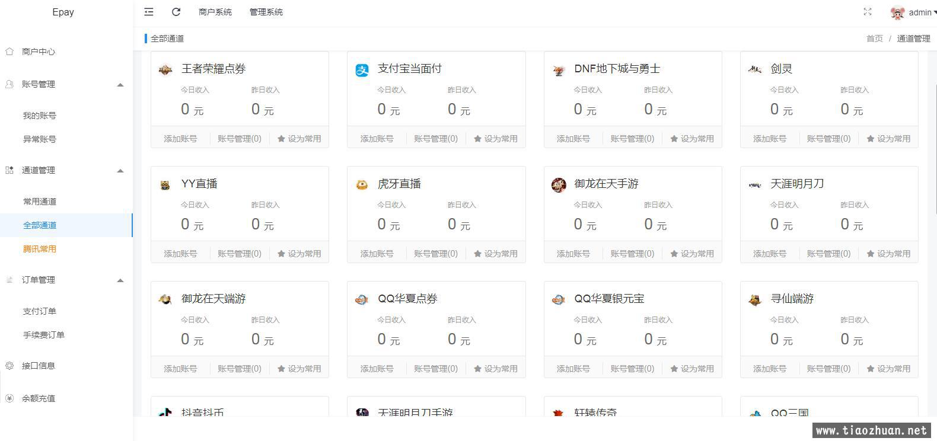Click the 御龙在天手游 channel logo
This screenshot has height=441, width=937.
(x=559, y=185)
